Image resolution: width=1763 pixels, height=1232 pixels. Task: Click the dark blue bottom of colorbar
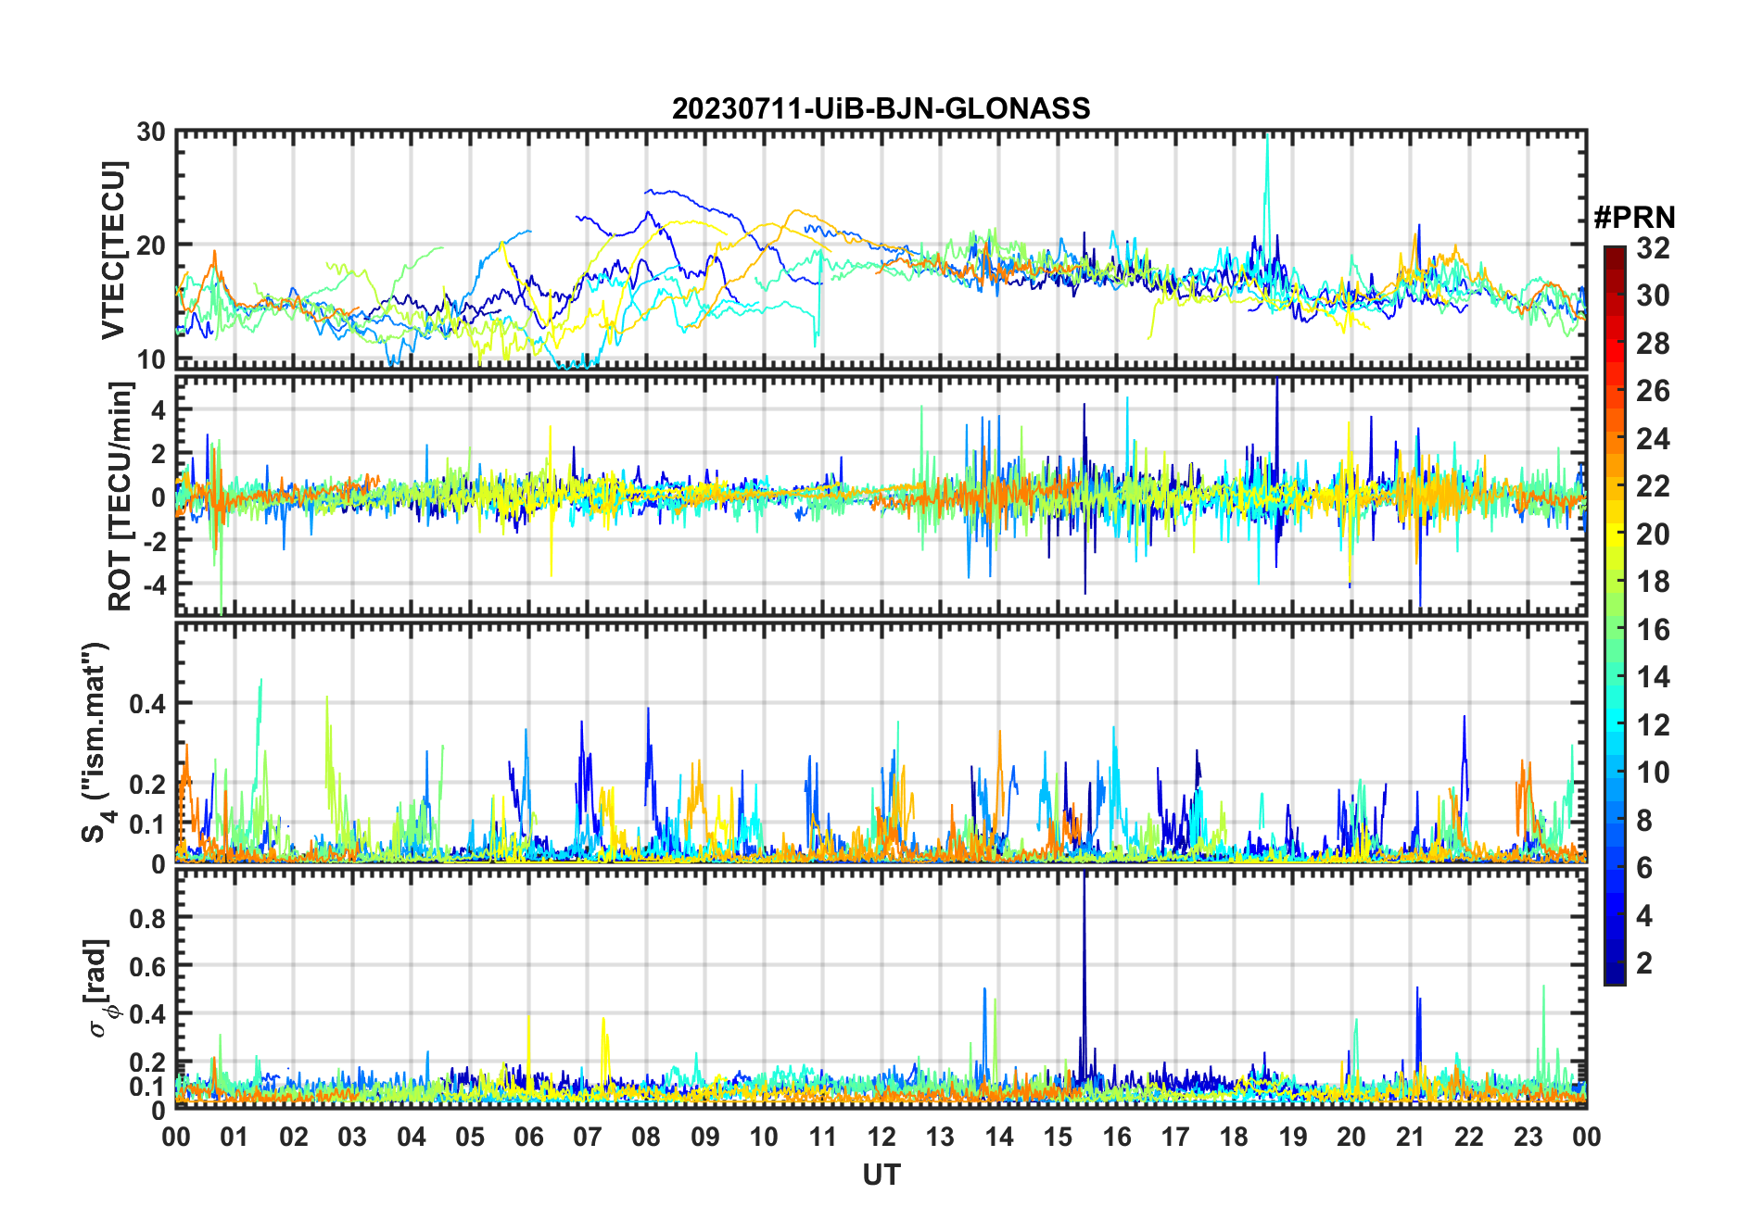click(1615, 975)
